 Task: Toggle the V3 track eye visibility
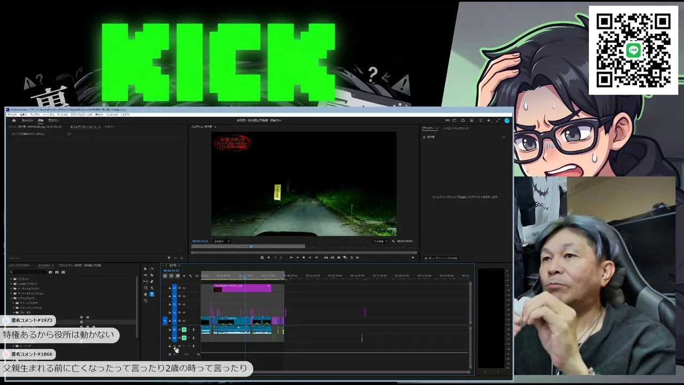pos(184,304)
